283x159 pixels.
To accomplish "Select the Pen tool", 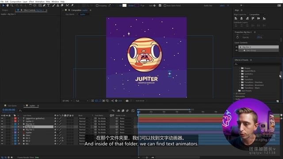I will pos(44,6).
